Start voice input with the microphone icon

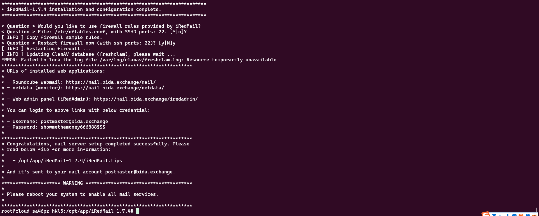point(508,215)
